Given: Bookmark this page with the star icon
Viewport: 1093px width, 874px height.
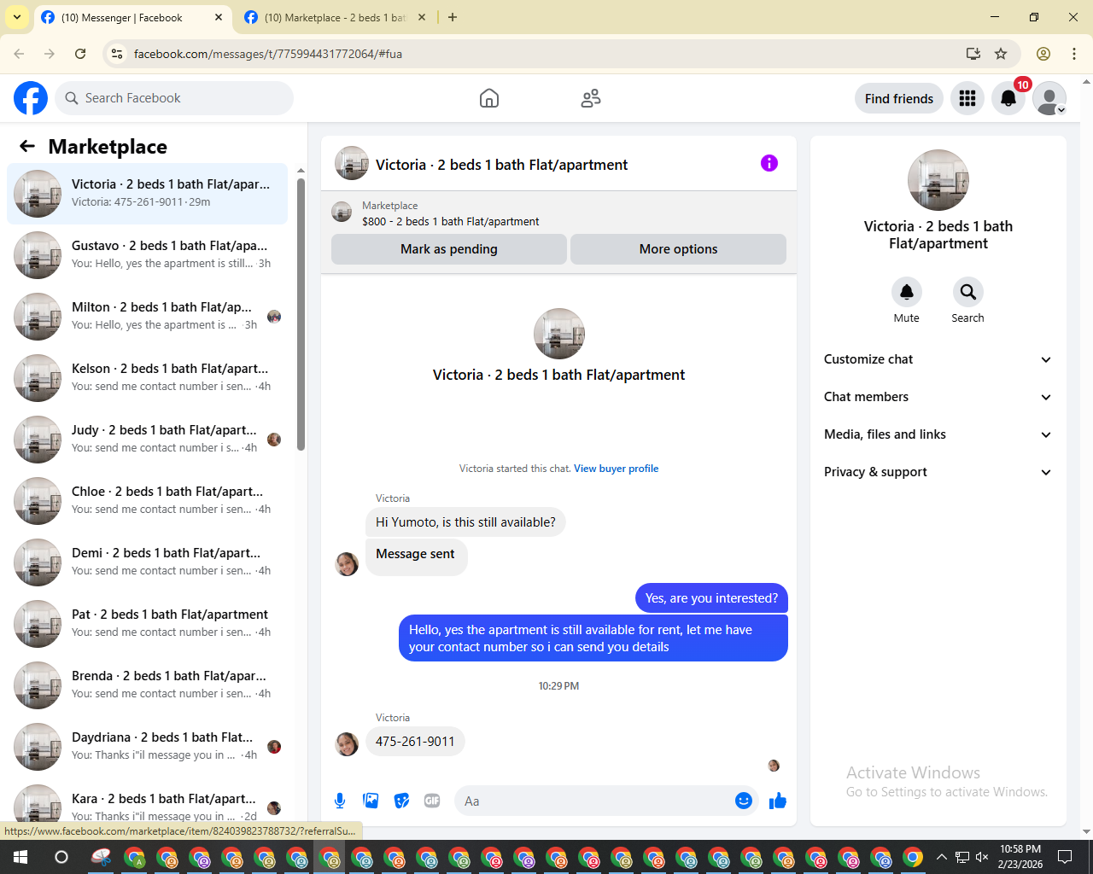Looking at the screenshot, I should click(1001, 54).
